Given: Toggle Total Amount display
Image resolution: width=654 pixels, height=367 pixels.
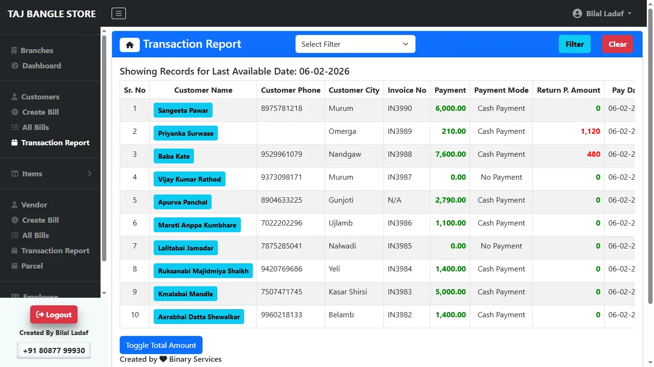Looking at the screenshot, I should coord(161,345).
